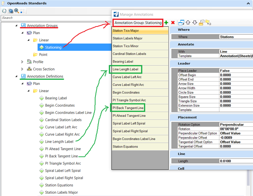This screenshot has height=196, width=253.
Task: Select Line Length Label in annotation list
Action: [x=140, y=69]
